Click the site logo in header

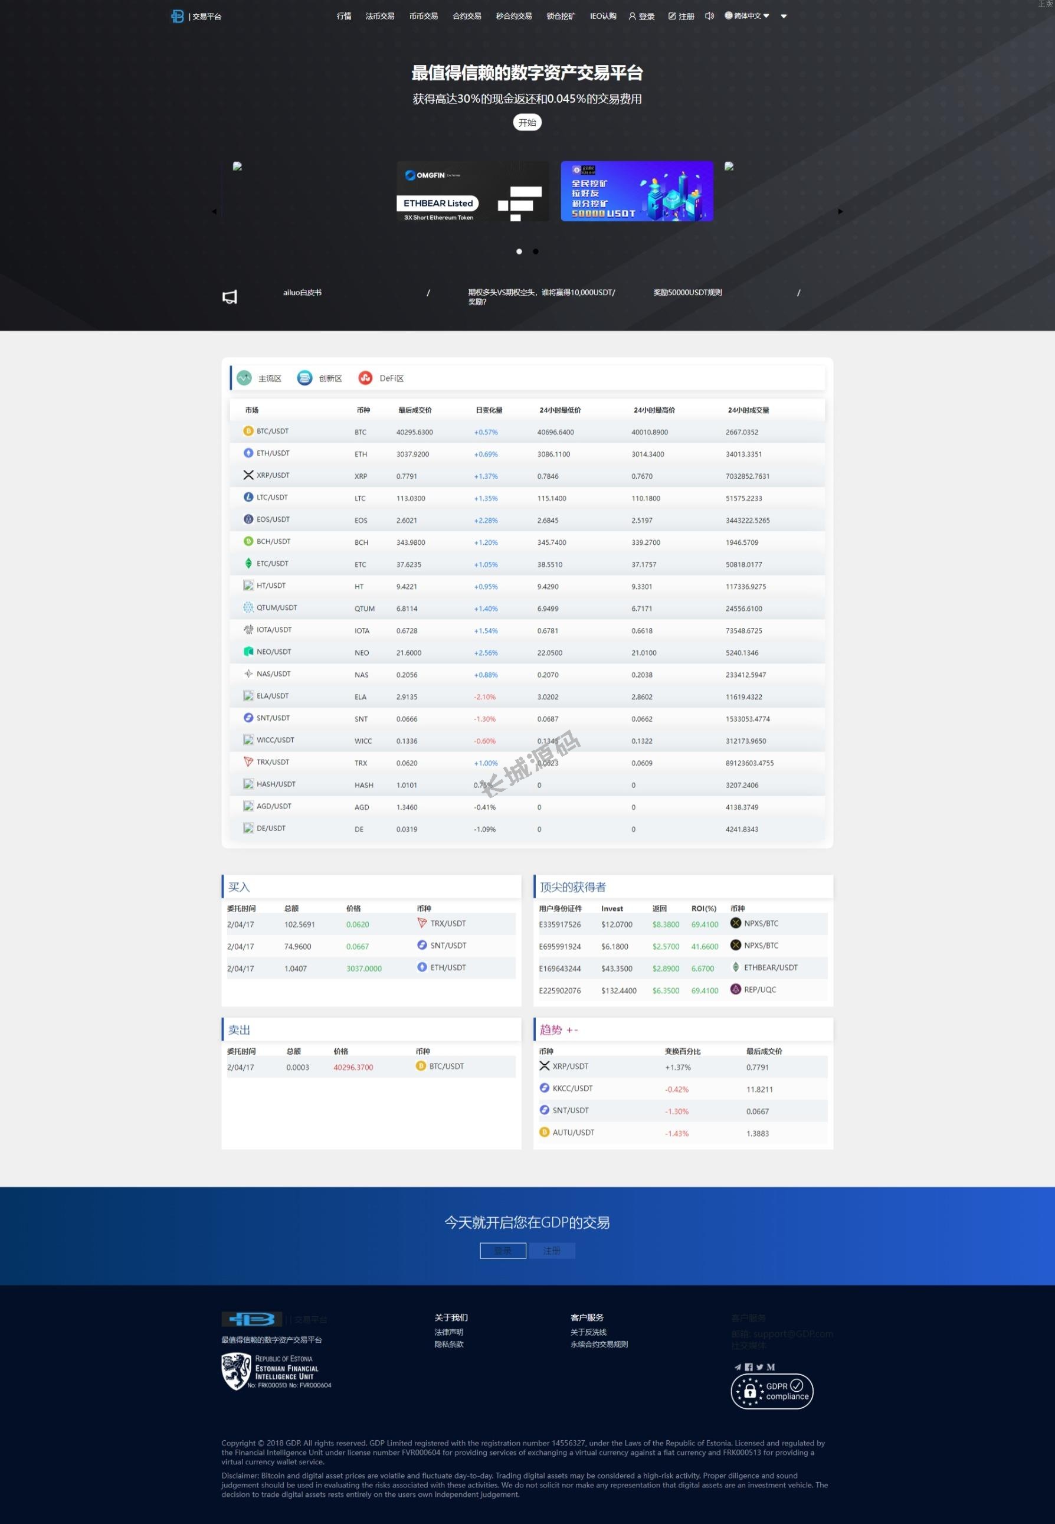point(177,16)
